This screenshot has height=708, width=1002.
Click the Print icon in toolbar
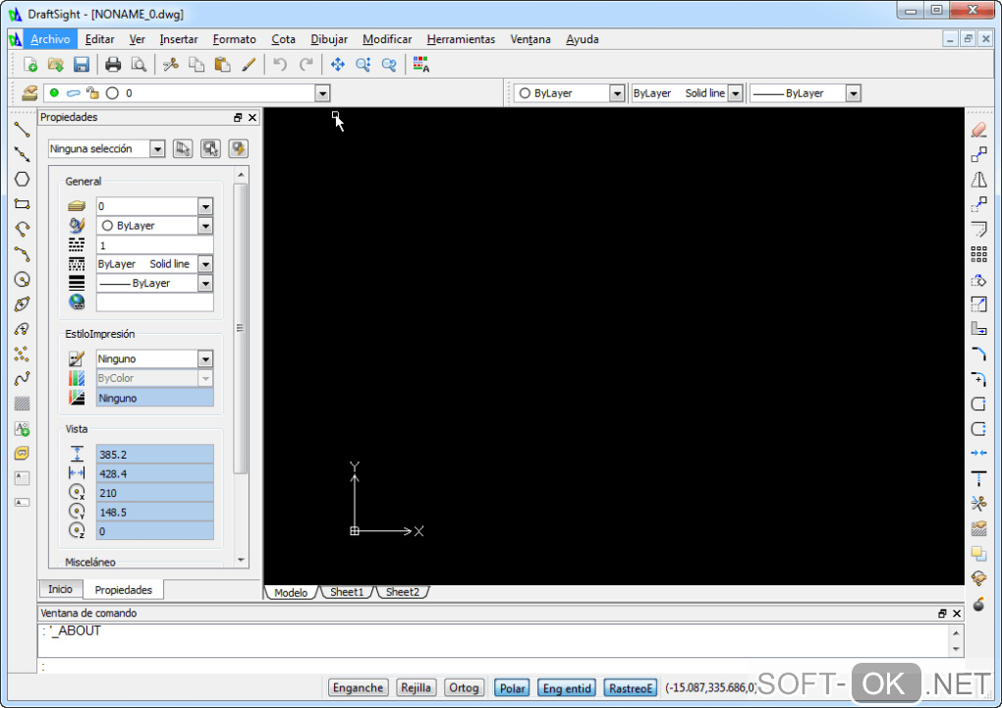click(113, 65)
